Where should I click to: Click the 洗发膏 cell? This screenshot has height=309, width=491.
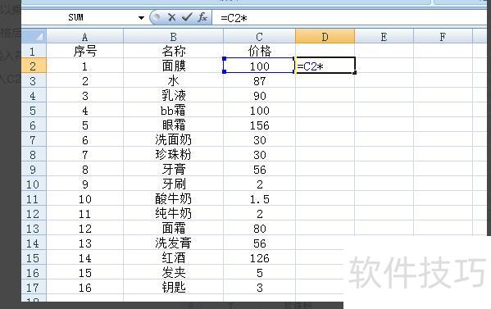(174, 243)
